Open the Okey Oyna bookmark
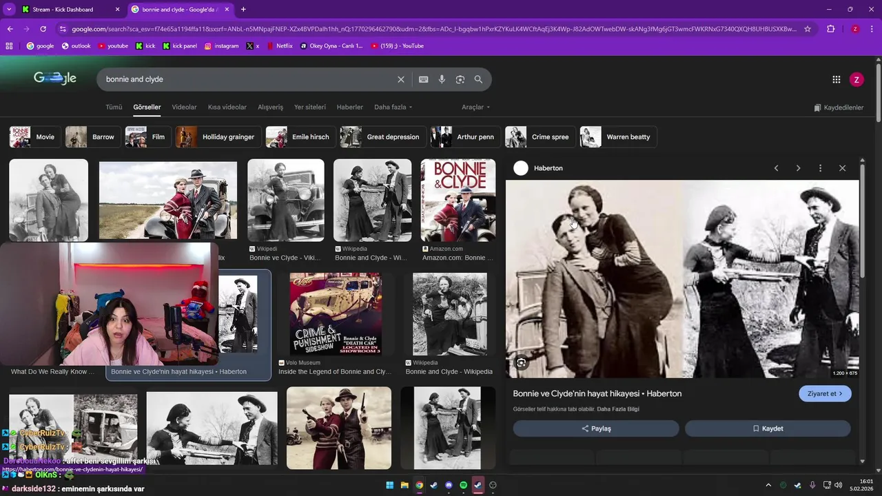882x496 pixels. (331, 46)
